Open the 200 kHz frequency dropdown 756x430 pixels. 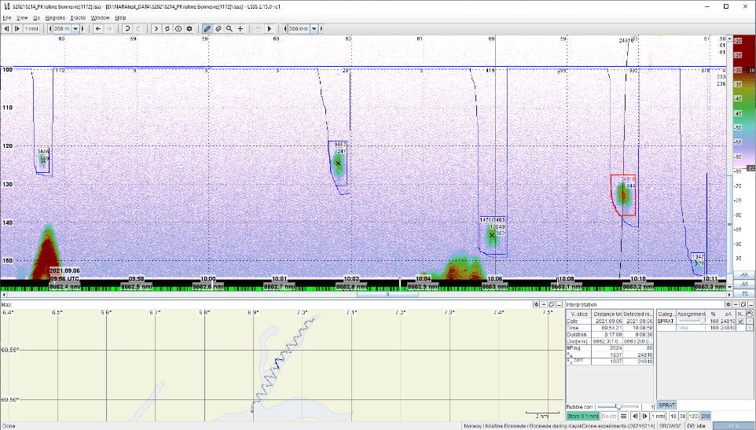pyautogui.click(x=314, y=28)
